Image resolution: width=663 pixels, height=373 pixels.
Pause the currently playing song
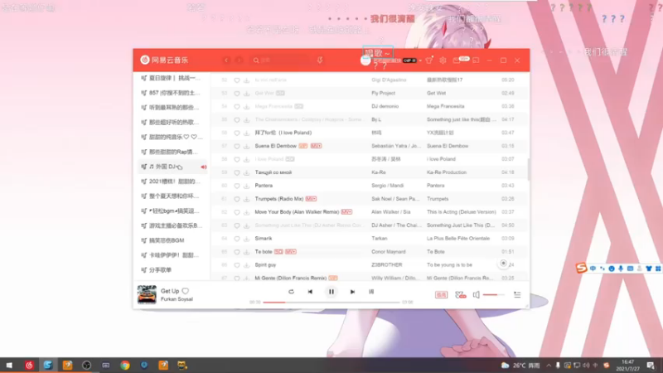pos(331,292)
